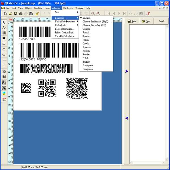Select the QR code tool
The height and width of the screenshot is (170, 170).
tap(4, 88)
